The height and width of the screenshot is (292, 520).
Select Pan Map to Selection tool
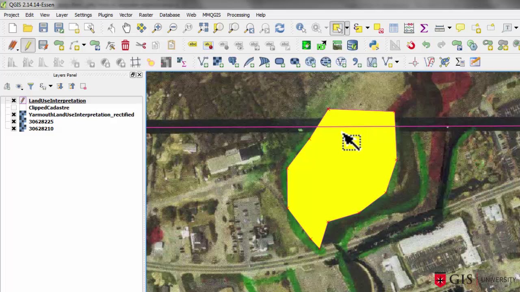point(141,28)
